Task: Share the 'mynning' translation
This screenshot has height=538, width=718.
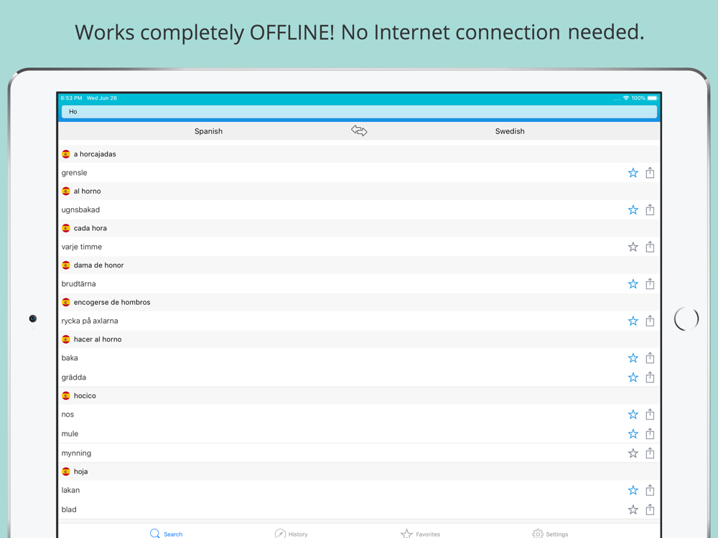Action: (x=650, y=453)
